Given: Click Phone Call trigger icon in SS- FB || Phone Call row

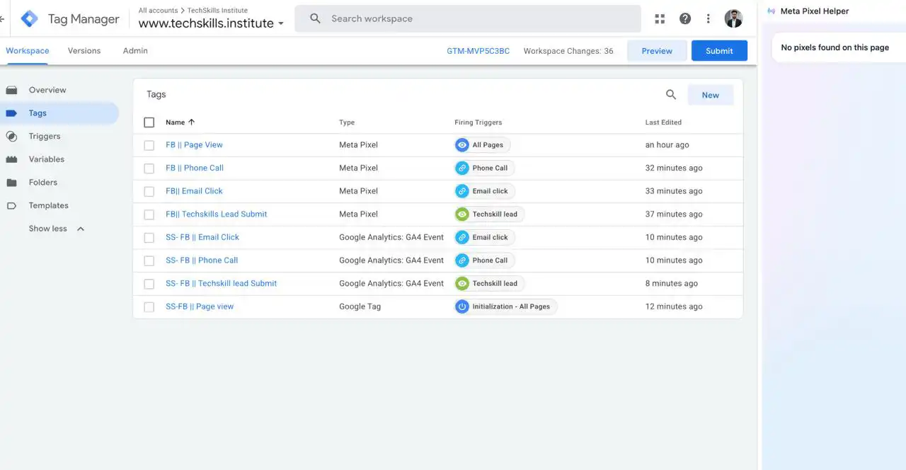Looking at the screenshot, I should (x=462, y=260).
